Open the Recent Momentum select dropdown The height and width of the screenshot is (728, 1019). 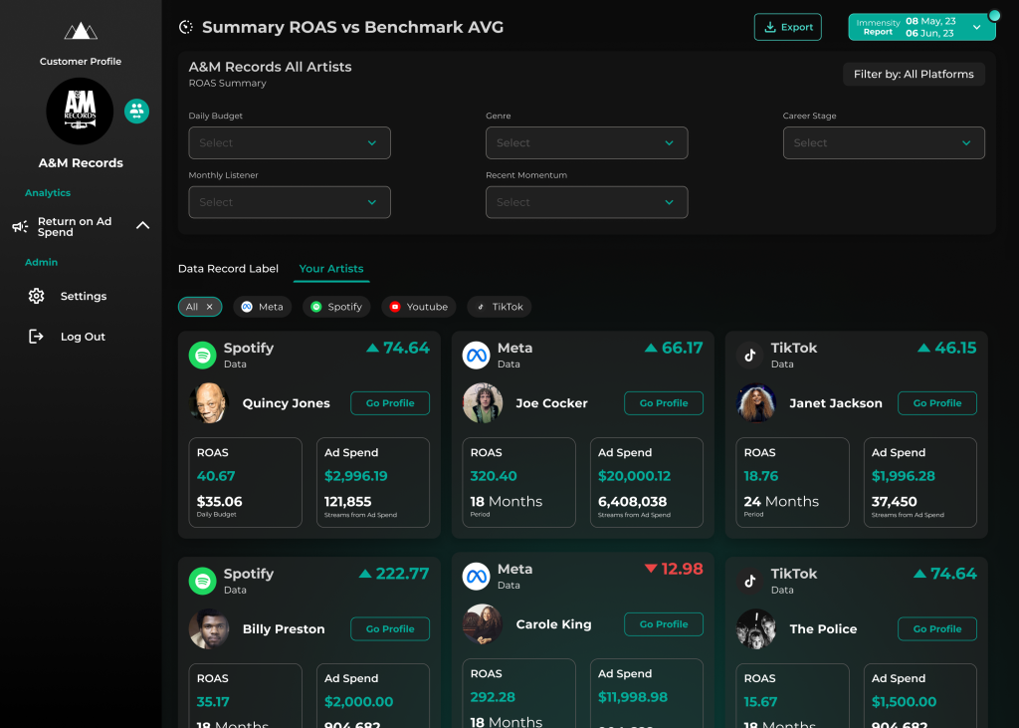click(x=586, y=202)
